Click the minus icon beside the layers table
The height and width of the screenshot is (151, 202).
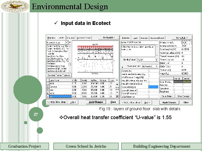pyautogui.click(x=117, y=92)
